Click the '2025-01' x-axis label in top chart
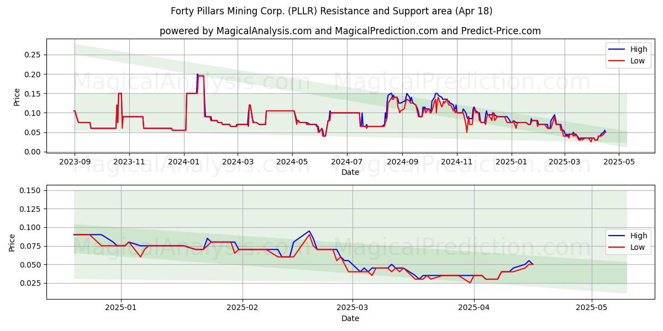663x331 pixels. coord(512,162)
